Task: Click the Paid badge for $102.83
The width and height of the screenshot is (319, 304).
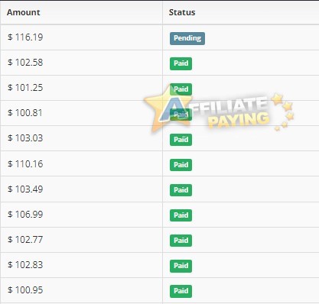Action: pyautogui.click(x=181, y=265)
